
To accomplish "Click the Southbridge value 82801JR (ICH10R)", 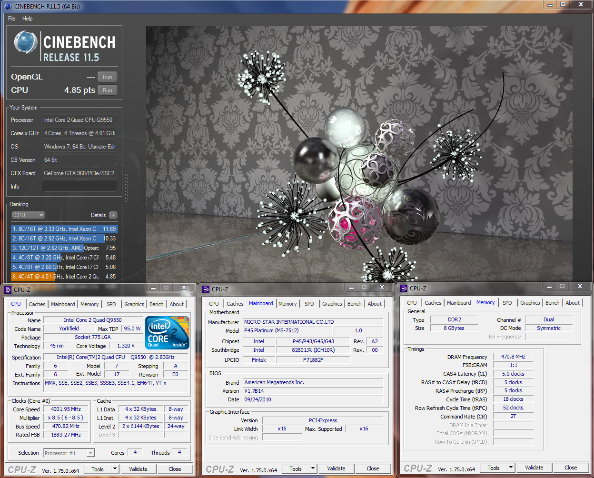I will coord(313,350).
